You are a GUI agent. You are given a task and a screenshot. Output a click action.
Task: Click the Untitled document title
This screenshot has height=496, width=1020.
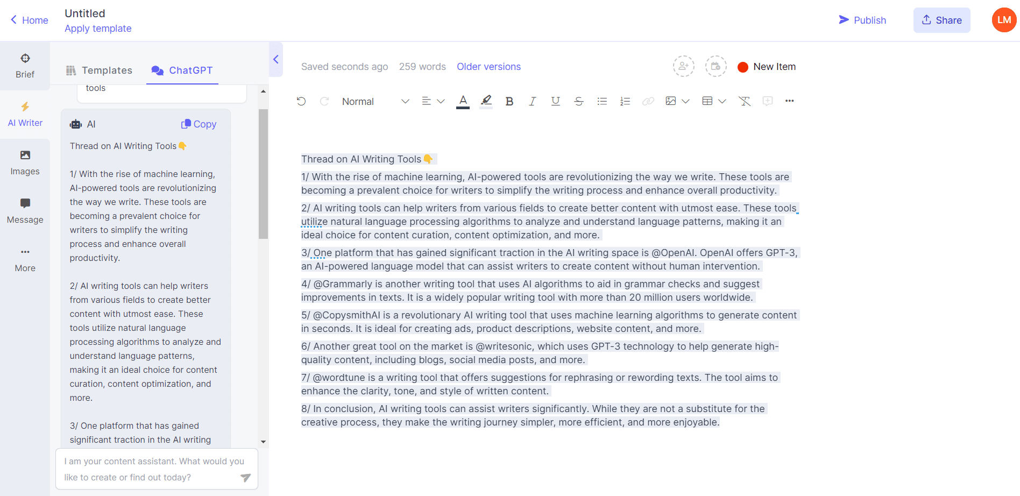(85, 13)
